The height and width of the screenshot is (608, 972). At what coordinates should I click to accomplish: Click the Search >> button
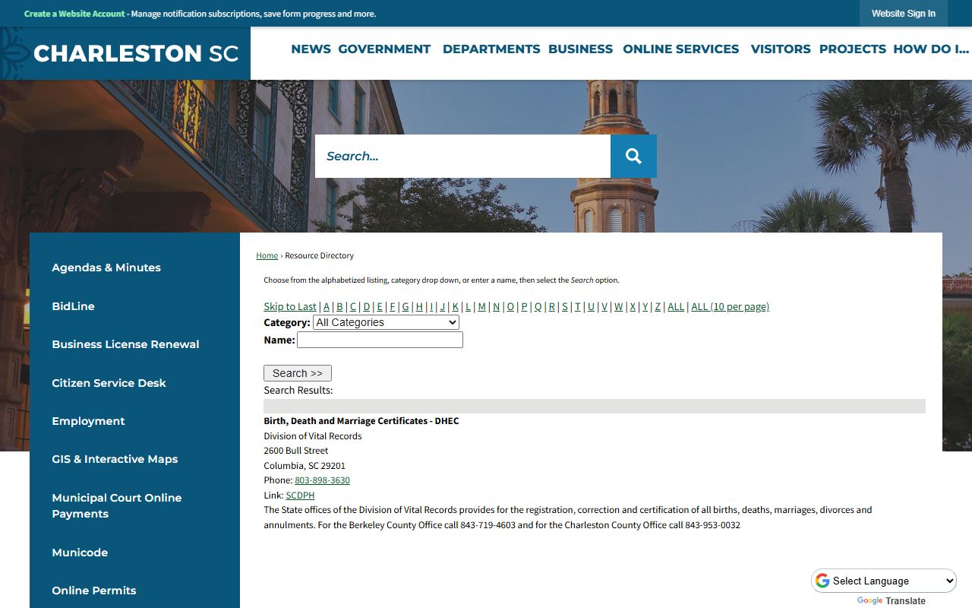[x=298, y=373]
